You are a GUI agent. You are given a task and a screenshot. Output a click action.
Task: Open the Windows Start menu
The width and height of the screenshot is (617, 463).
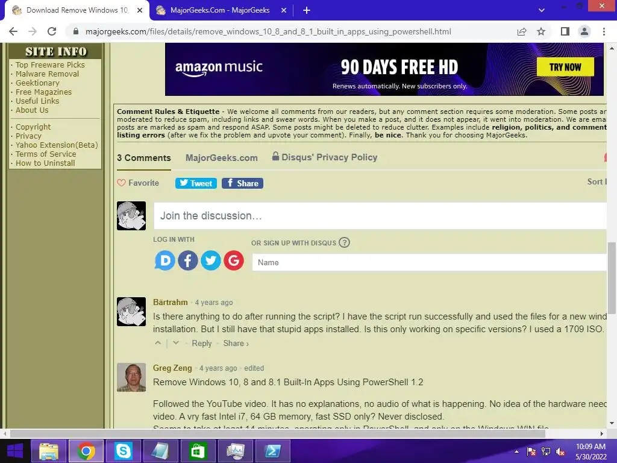click(x=15, y=451)
